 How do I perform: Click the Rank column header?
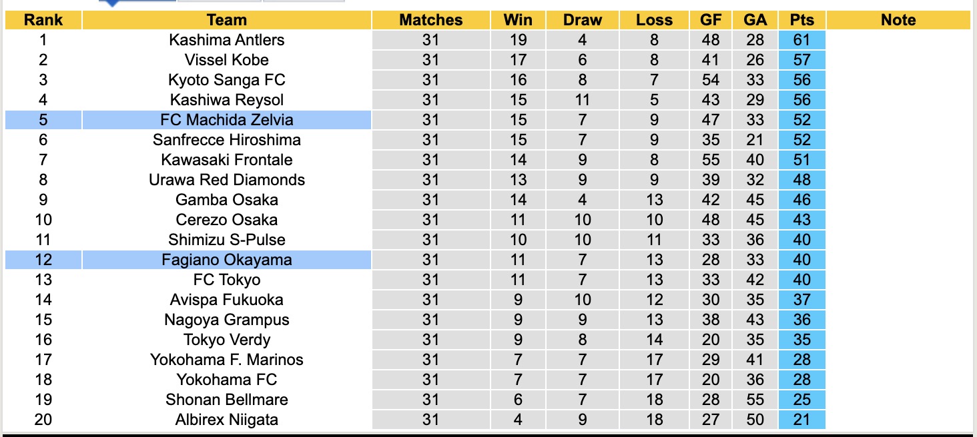[43, 20]
